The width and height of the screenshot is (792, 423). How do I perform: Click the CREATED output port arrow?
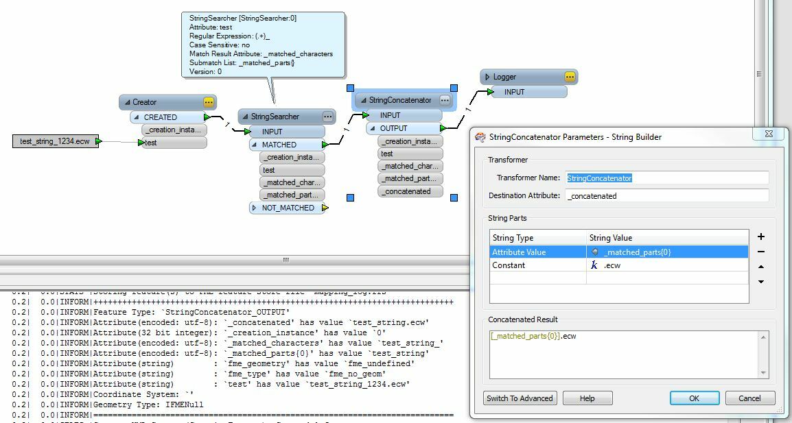[x=207, y=117]
